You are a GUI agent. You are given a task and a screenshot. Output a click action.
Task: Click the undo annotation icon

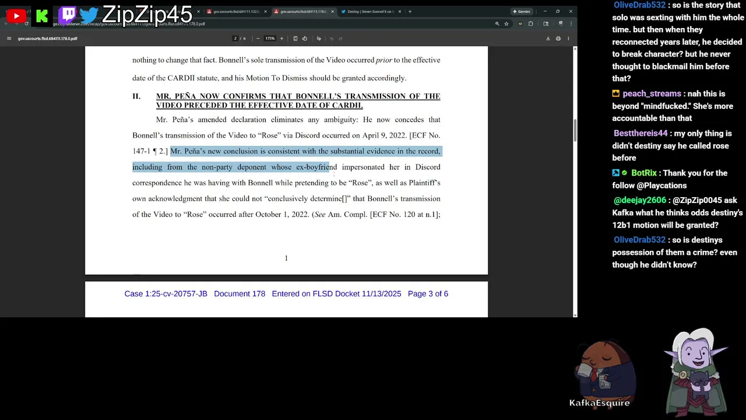point(332,38)
